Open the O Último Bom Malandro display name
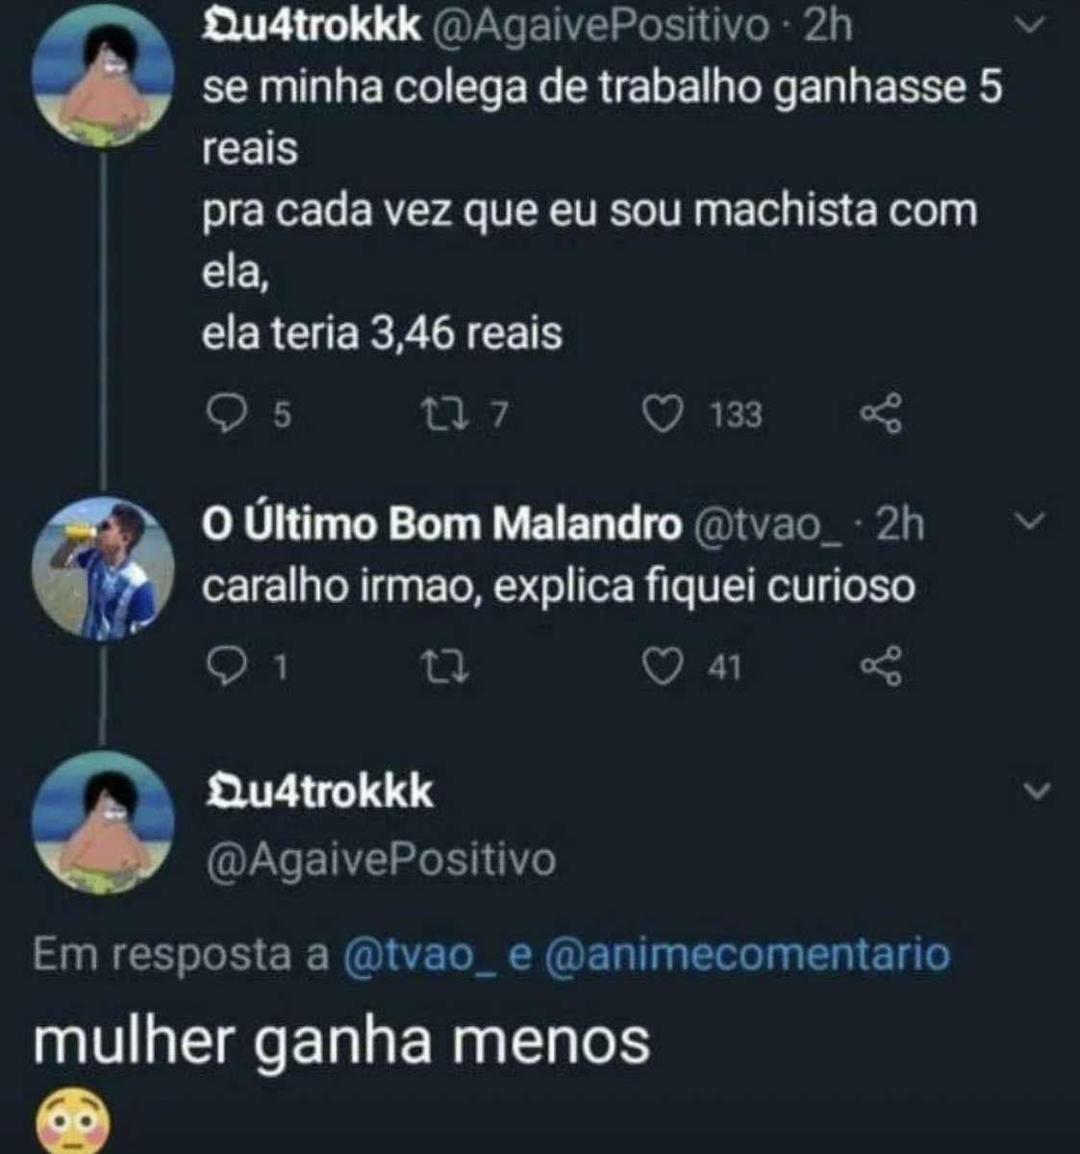The height and width of the screenshot is (1154, 1080). click(441, 525)
